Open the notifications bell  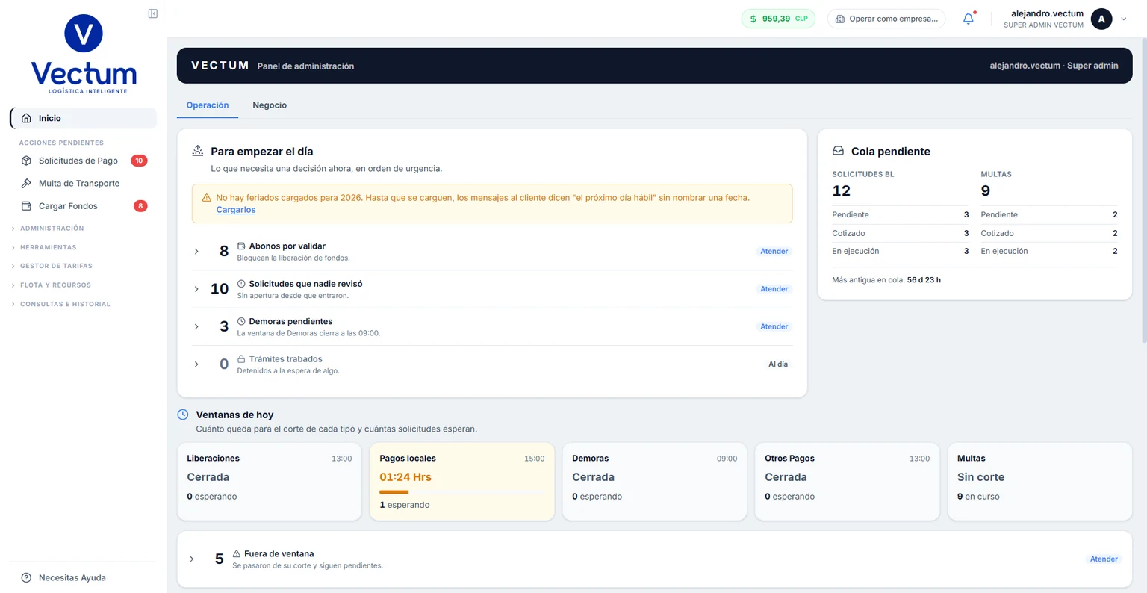(969, 19)
